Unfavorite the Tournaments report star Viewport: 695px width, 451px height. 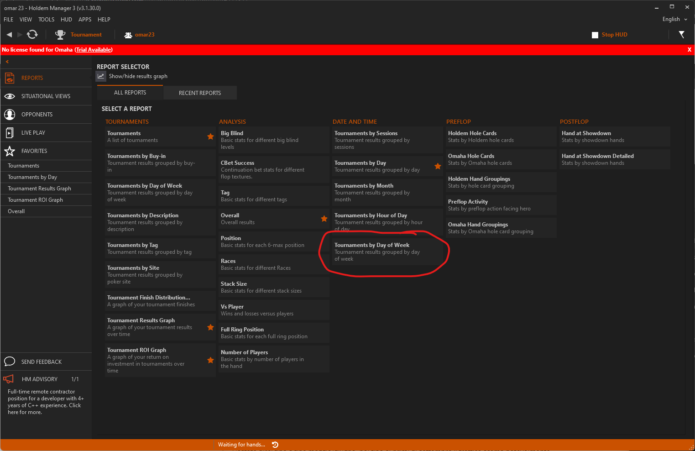coord(210,136)
